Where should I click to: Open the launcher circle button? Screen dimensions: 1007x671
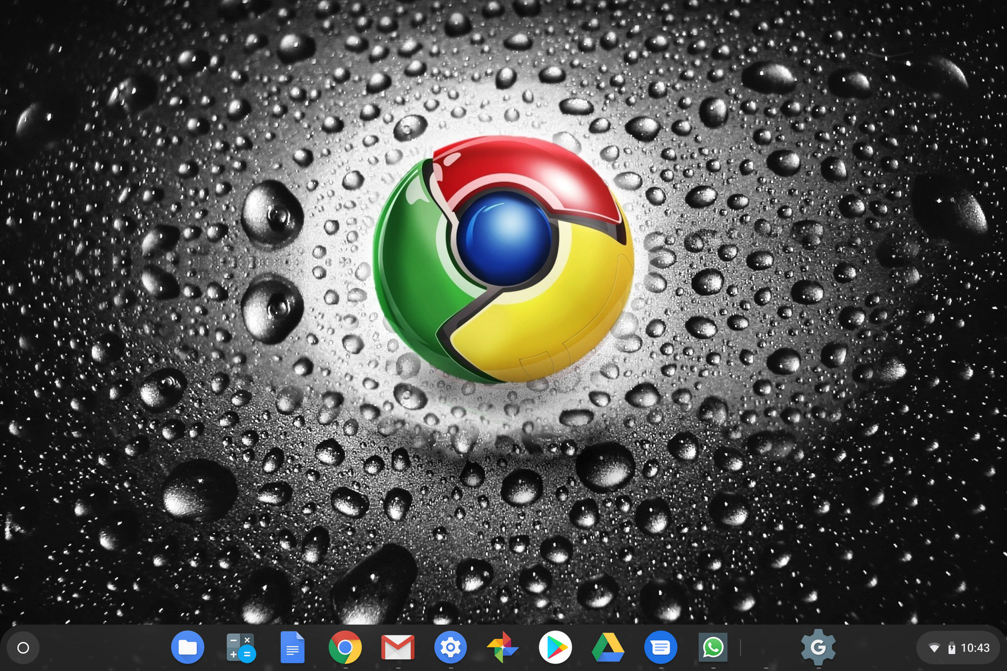click(x=23, y=648)
